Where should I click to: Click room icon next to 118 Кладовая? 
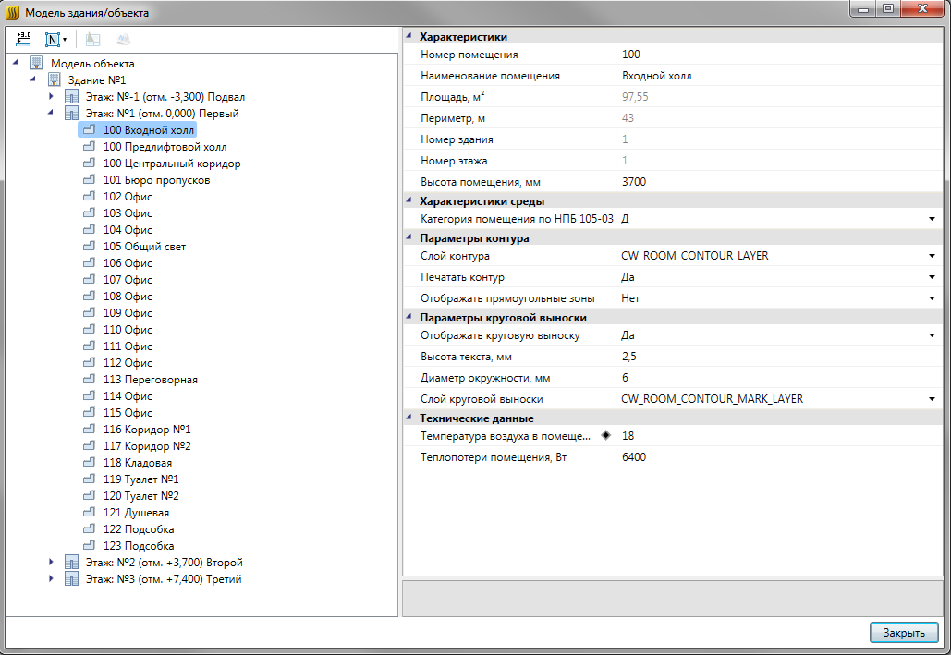coord(89,462)
